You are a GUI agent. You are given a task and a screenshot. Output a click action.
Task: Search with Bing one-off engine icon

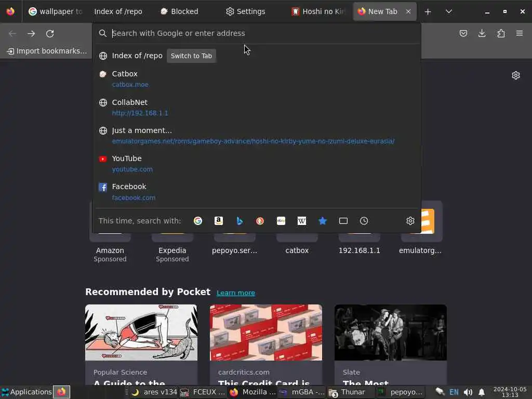(x=240, y=221)
